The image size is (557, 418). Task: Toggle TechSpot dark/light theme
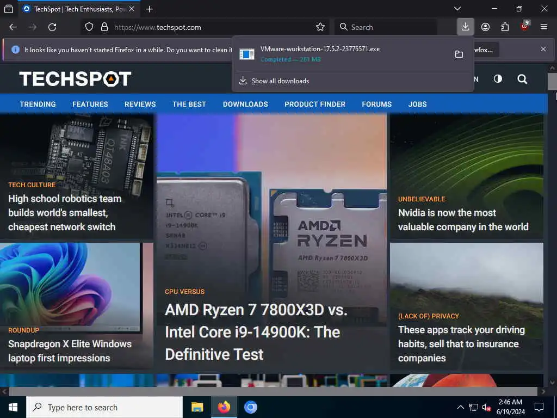[498, 79]
